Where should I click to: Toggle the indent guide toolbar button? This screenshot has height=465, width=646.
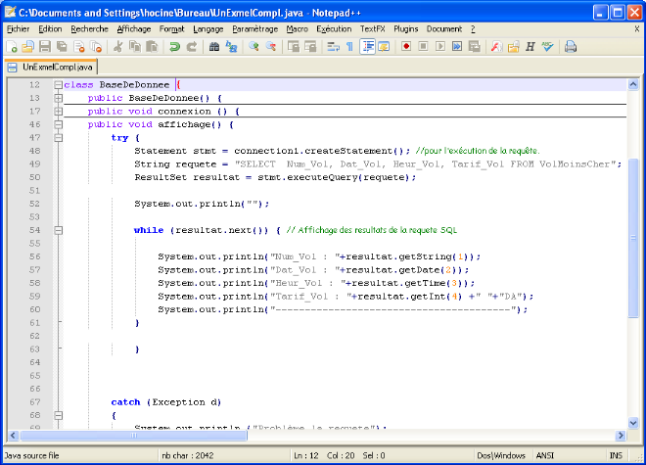coord(367,46)
